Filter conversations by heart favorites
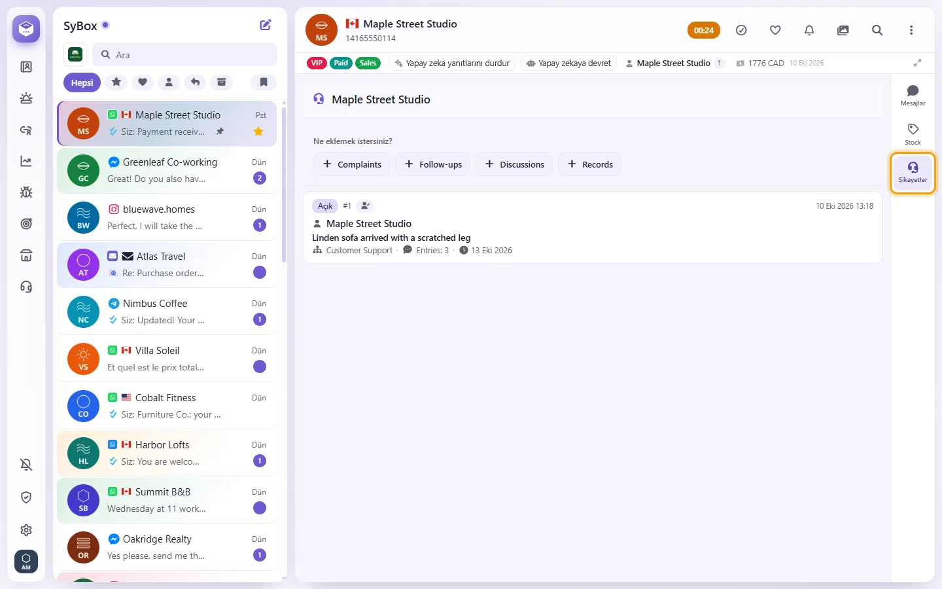Viewport: 942px width, 589px height. (x=143, y=82)
